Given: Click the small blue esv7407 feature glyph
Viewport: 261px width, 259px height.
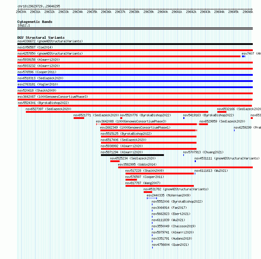Looking at the screenshot, I should (x=243, y=56).
